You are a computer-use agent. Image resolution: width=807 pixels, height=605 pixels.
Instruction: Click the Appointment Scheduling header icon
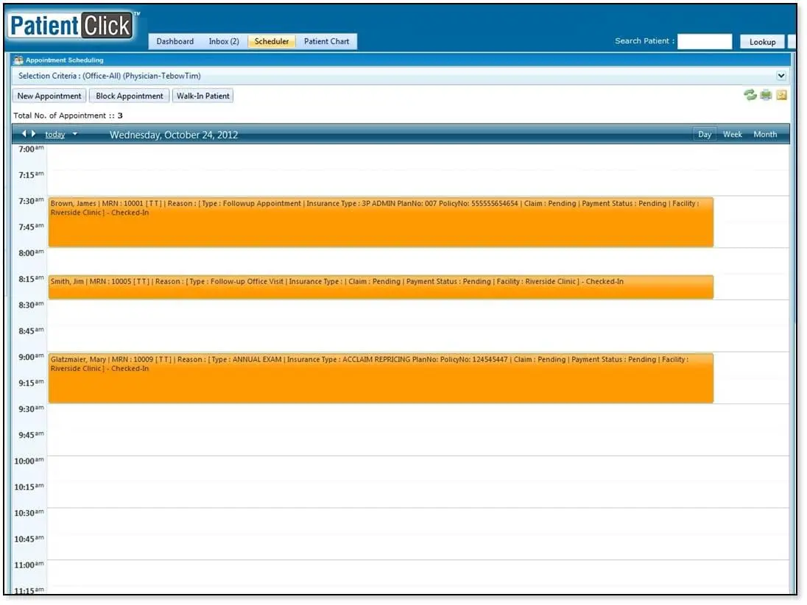coord(18,60)
